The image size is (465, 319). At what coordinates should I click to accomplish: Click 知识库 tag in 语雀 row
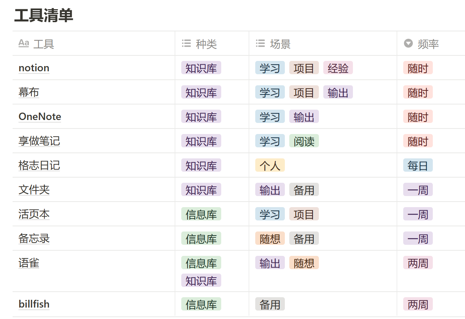(201, 281)
